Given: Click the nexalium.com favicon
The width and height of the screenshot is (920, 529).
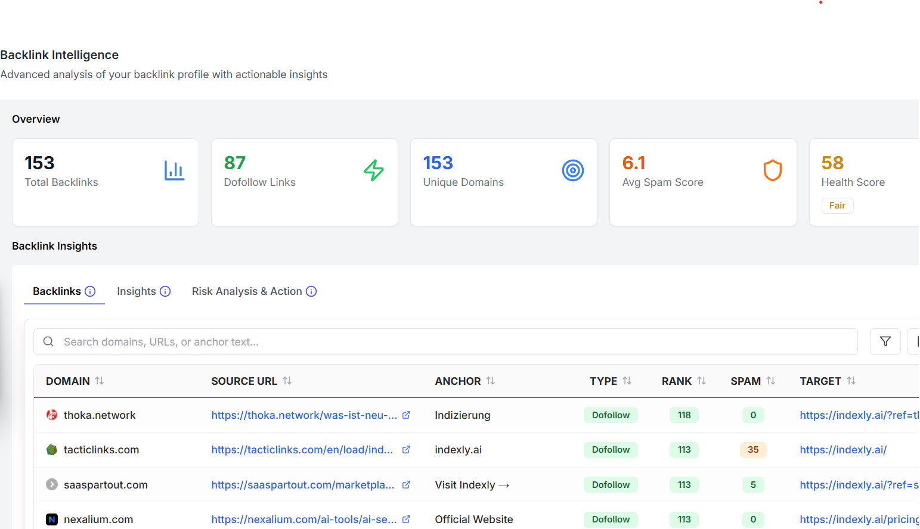Looking at the screenshot, I should pos(52,519).
